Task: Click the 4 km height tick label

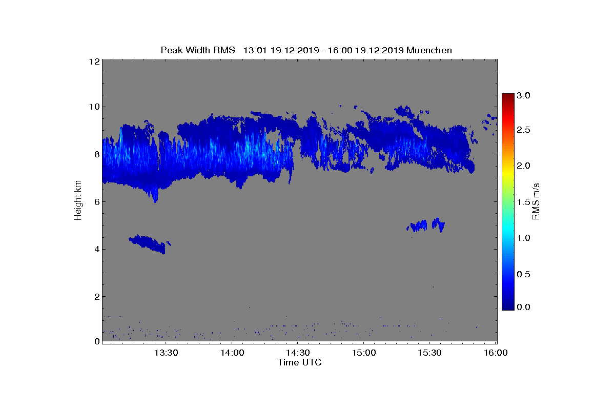Action: [x=96, y=249]
